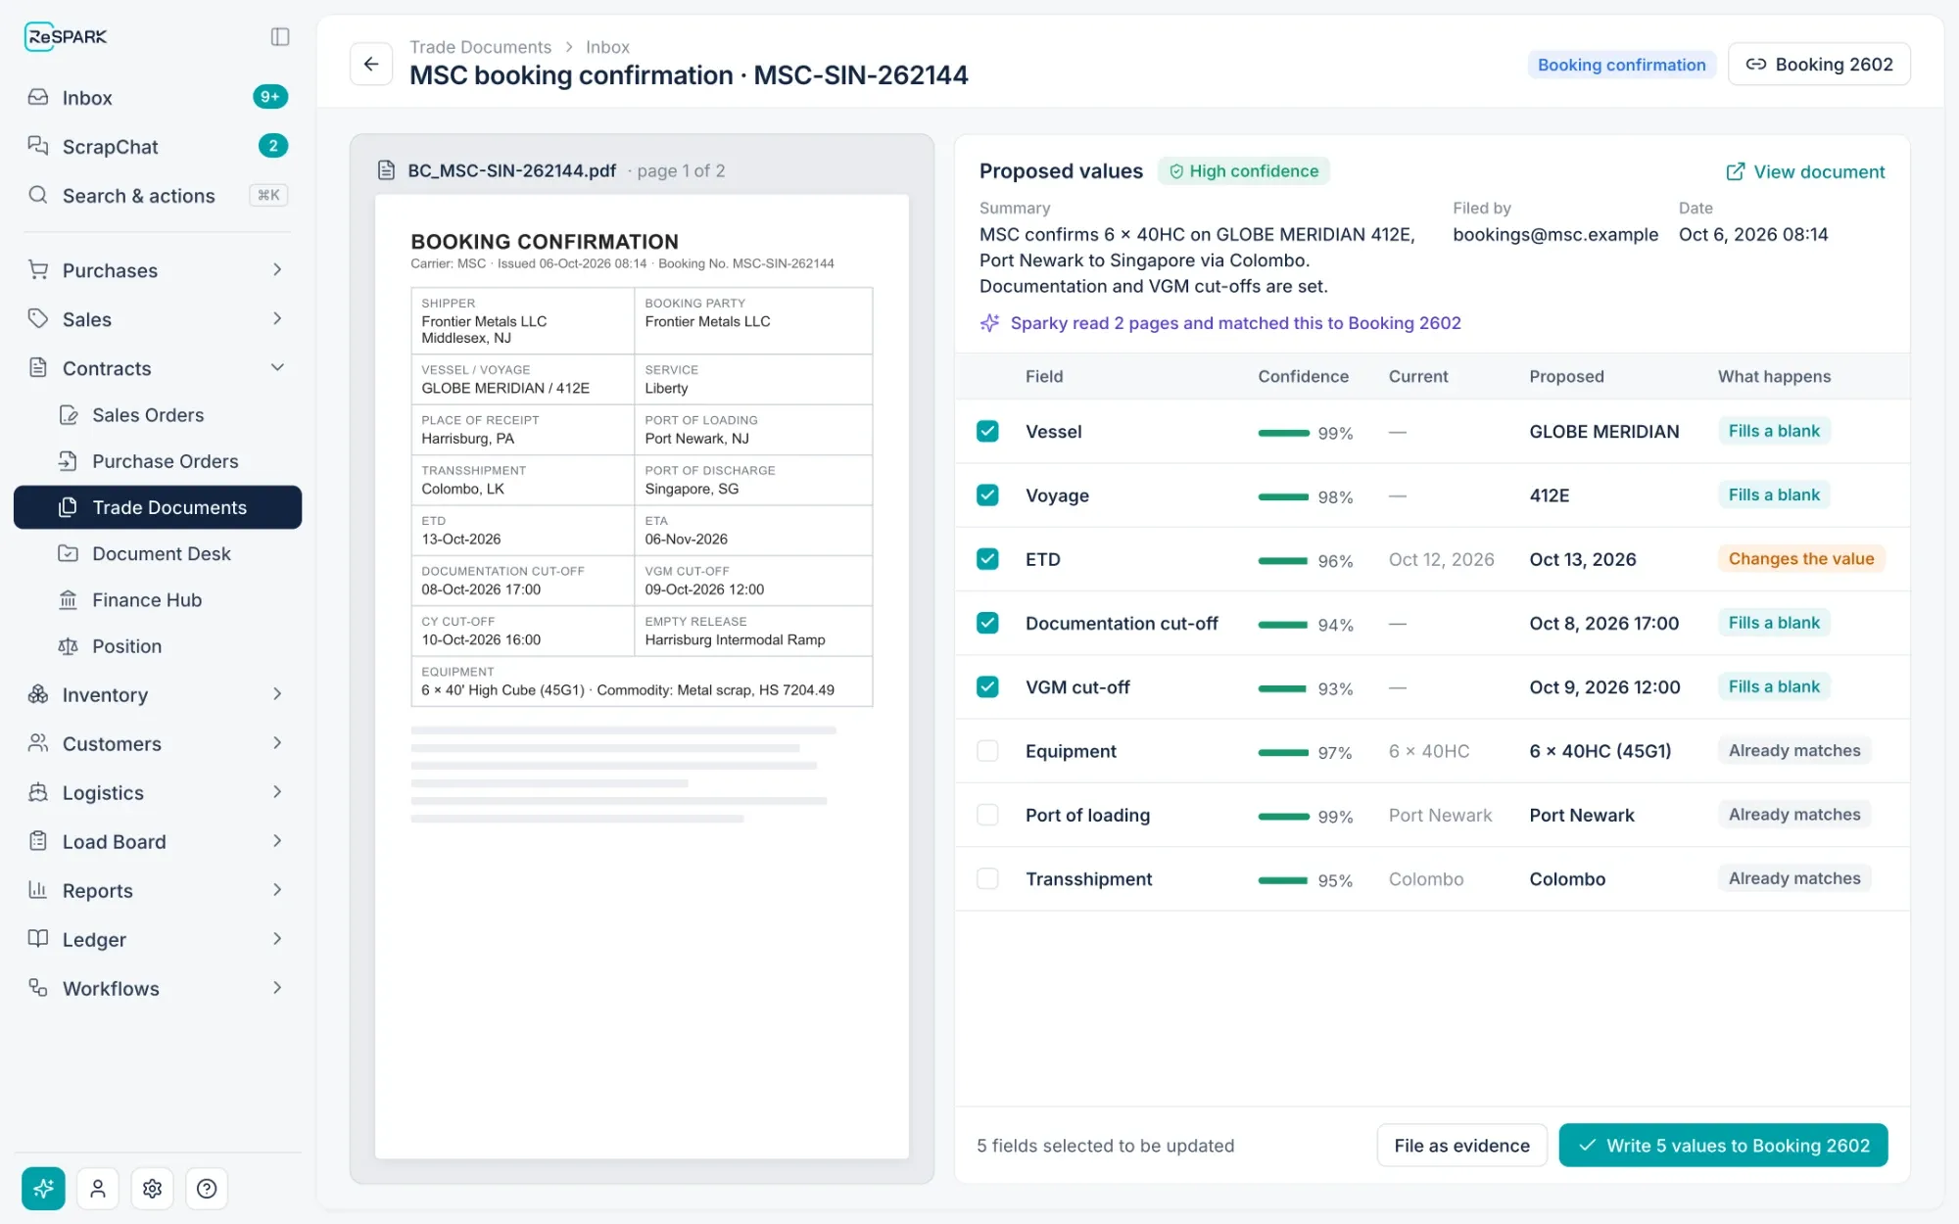Click the external link icon near View document
The image size is (1959, 1224).
click(x=1735, y=171)
